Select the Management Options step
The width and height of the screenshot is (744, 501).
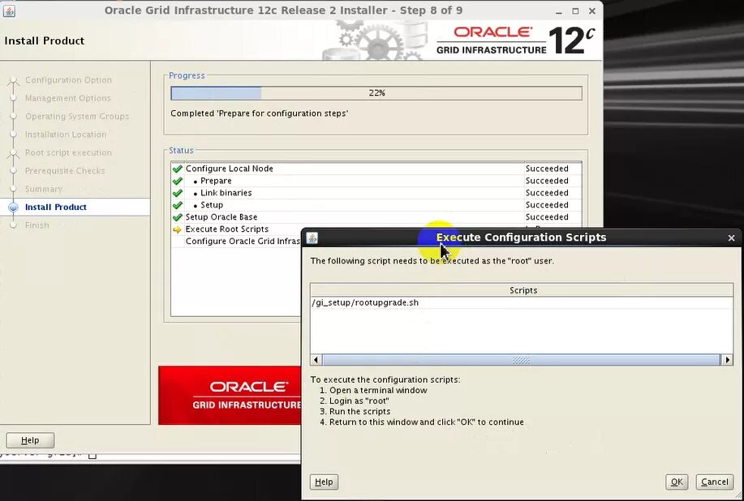(68, 98)
